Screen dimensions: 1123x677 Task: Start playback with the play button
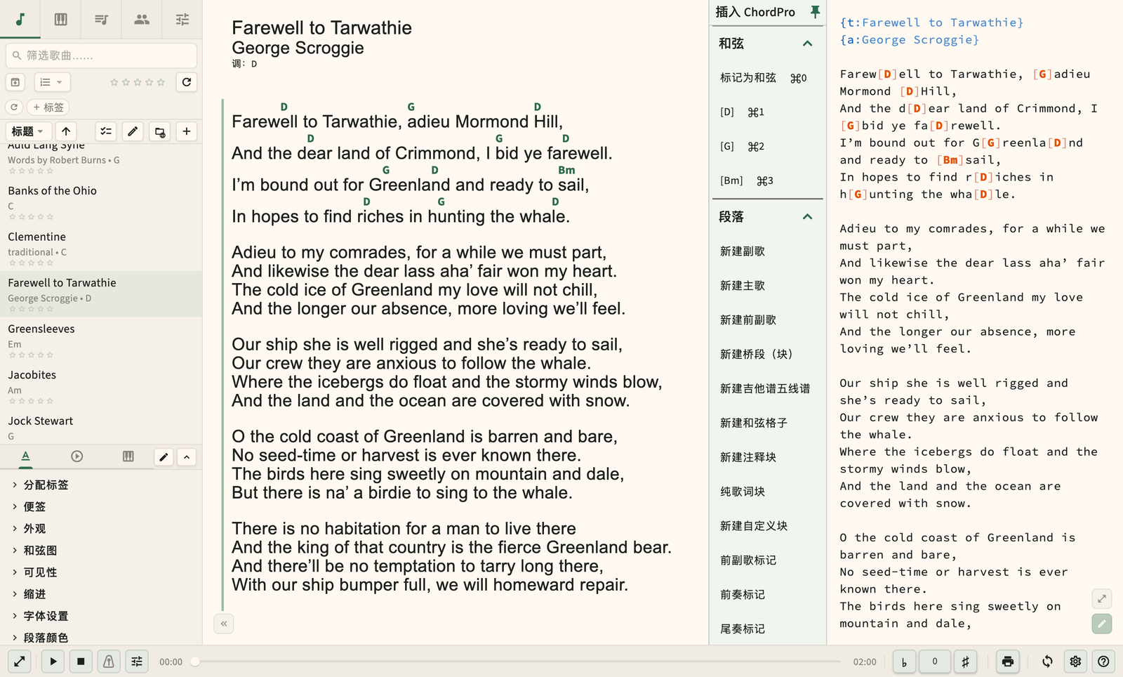click(53, 662)
